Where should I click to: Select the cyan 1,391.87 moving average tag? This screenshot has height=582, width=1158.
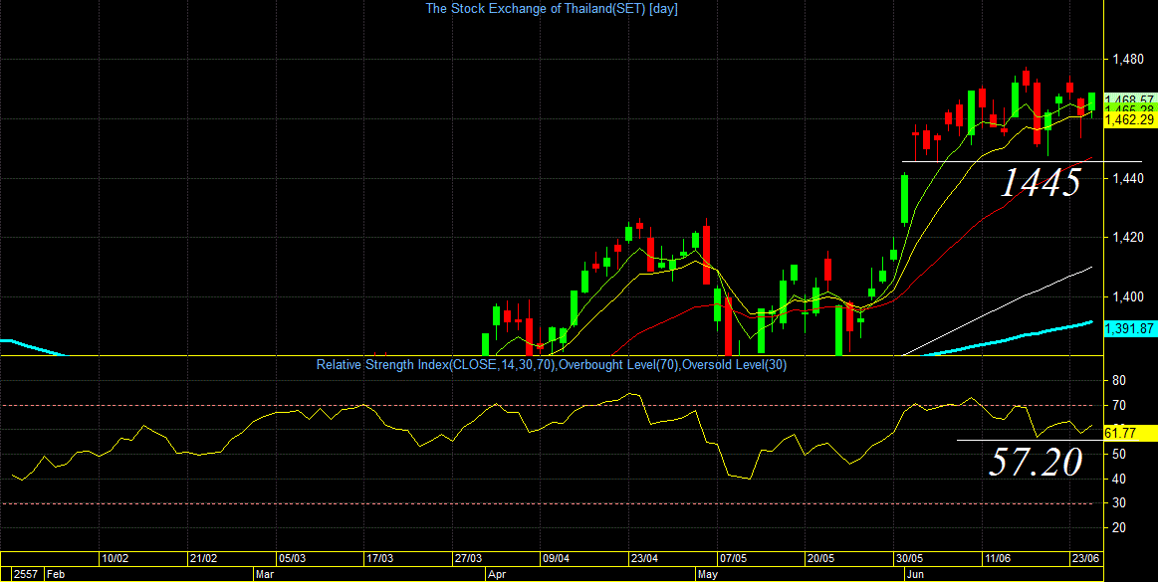[1129, 329]
